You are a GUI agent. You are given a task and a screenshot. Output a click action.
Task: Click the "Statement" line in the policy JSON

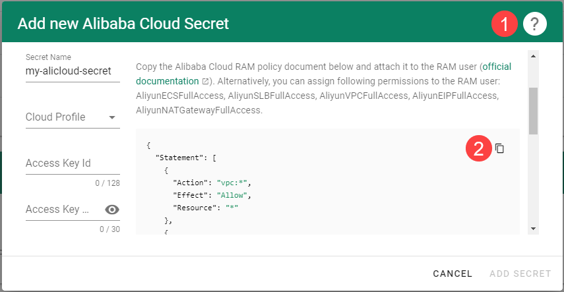pyautogui.click(x=182, y=158)
